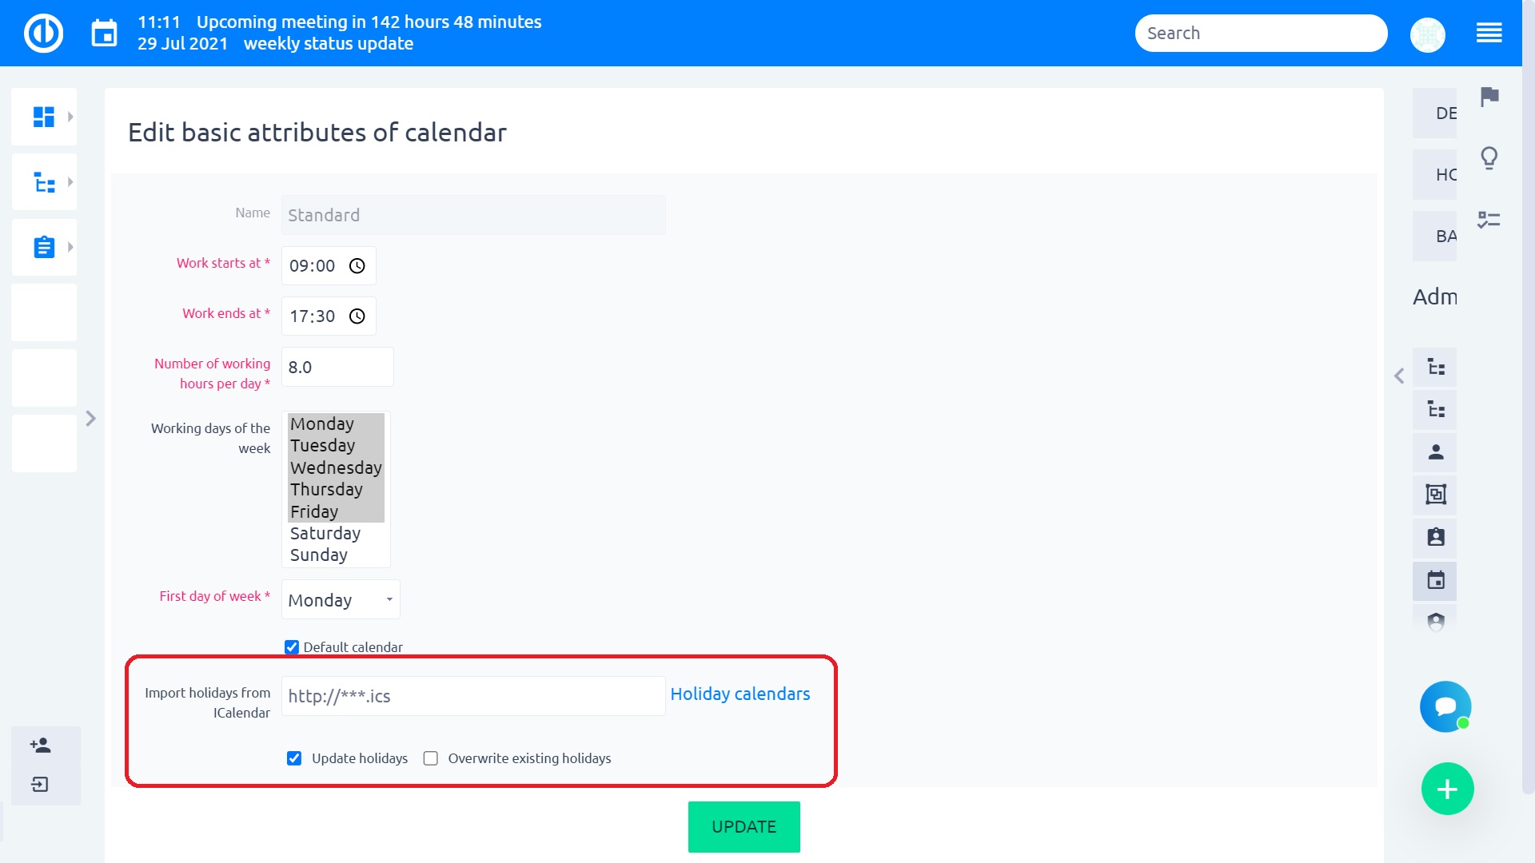Open the First day of week dropdown
This screenshot has height=863, width=1535.
(x=341, y=600)
